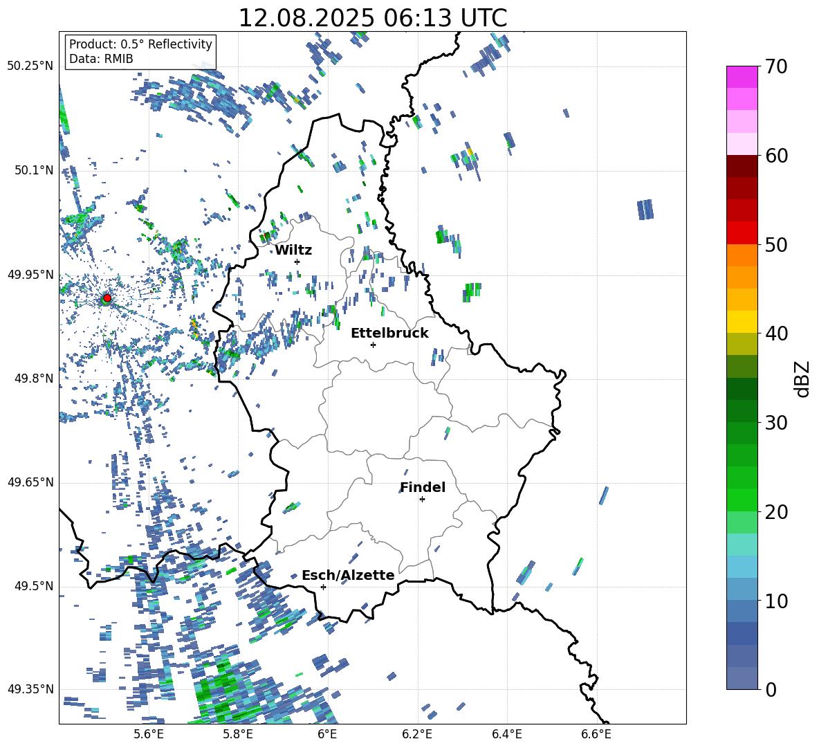Viewport: 819px width, 748px height.
Task: Click the Wiltz station cross marker
Action: coord(297,262)
